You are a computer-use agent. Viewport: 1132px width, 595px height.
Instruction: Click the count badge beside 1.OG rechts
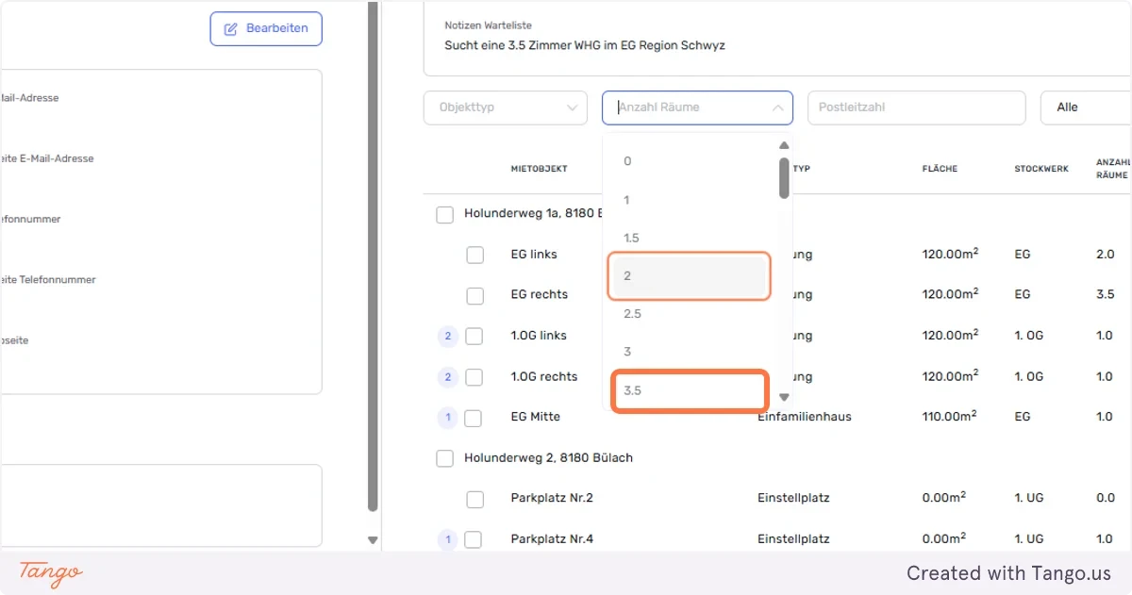click(448, 377)
